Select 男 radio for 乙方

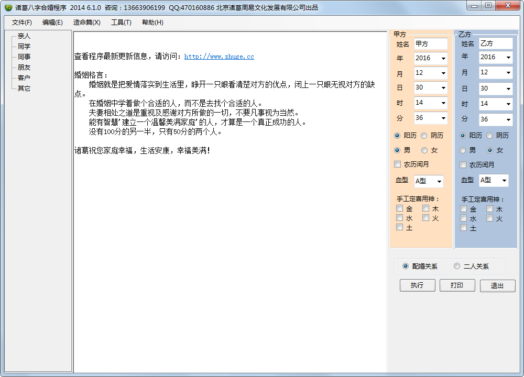point(463,150)
